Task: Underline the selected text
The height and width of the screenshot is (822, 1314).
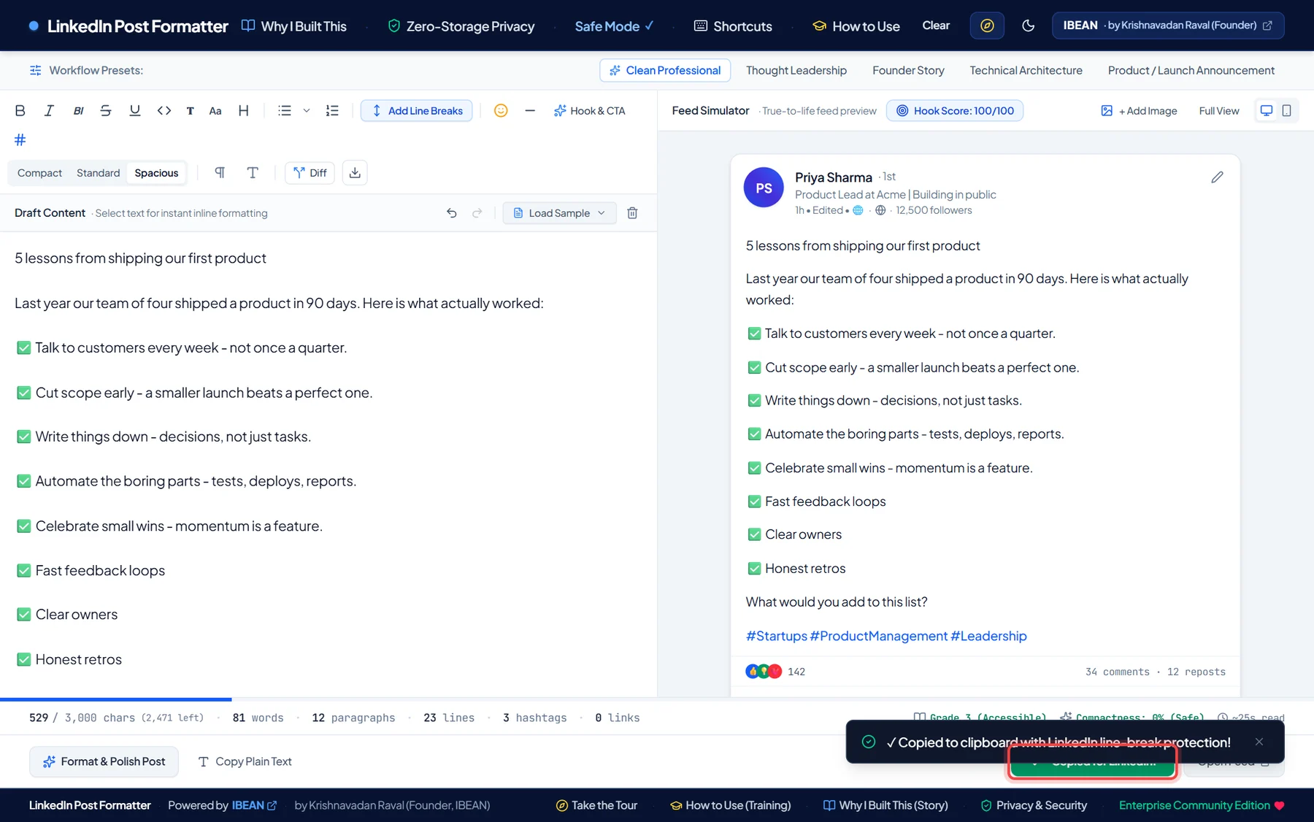Action: 135,111
